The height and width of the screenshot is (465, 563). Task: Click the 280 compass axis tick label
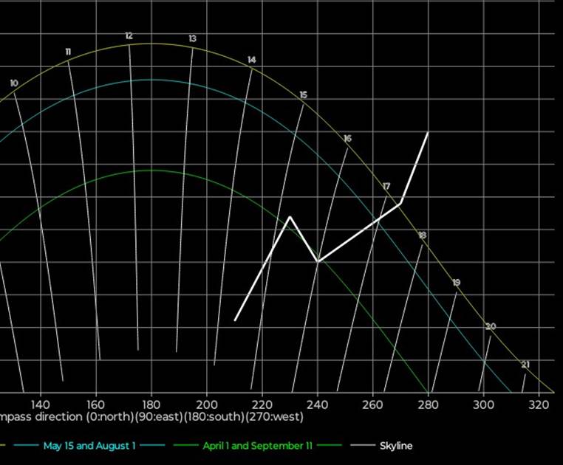pyautogui.click(x=428, y=405)
